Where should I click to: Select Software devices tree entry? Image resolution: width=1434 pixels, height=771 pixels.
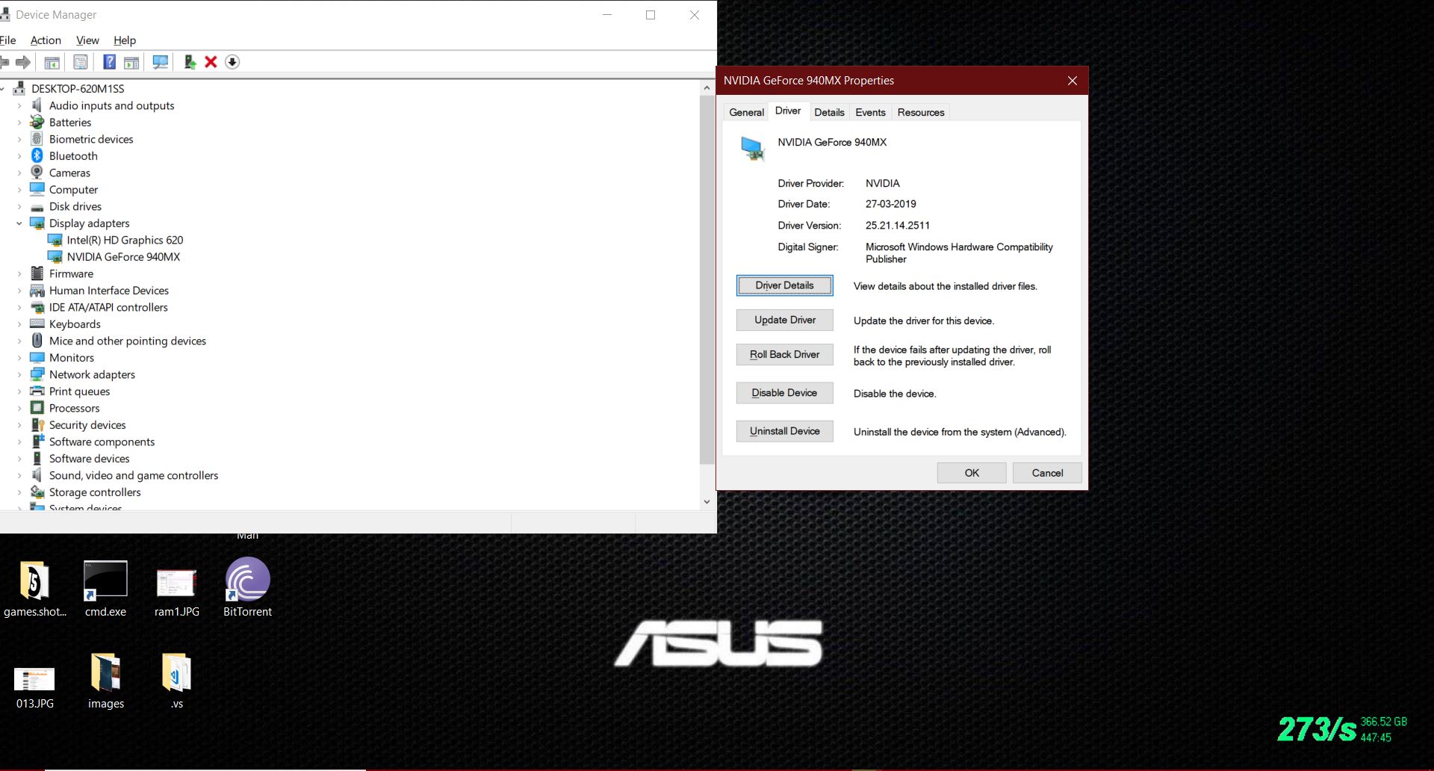point(89,459)
